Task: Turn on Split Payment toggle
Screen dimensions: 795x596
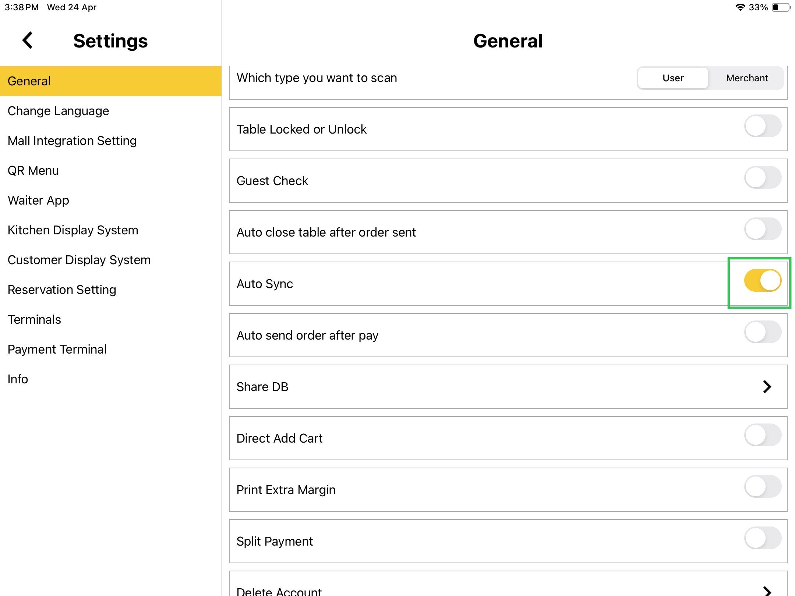Action: pyautogui.click(x=762, y=538)
